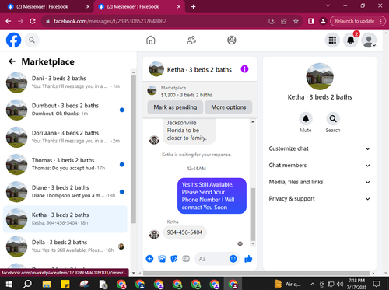Open Sticky Notes from taskbar

(65, 284)
